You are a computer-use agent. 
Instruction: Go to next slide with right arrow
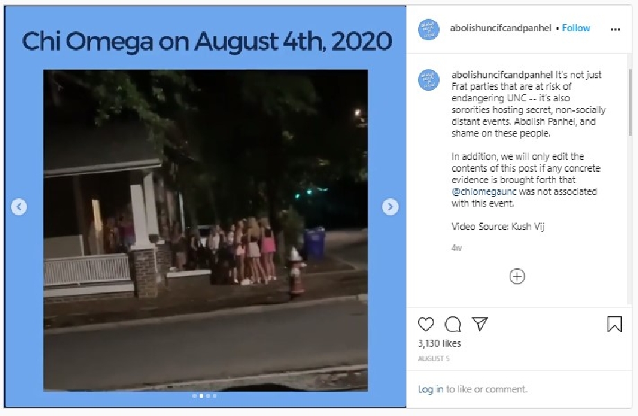pyautogui.click(x=390, y=207)
